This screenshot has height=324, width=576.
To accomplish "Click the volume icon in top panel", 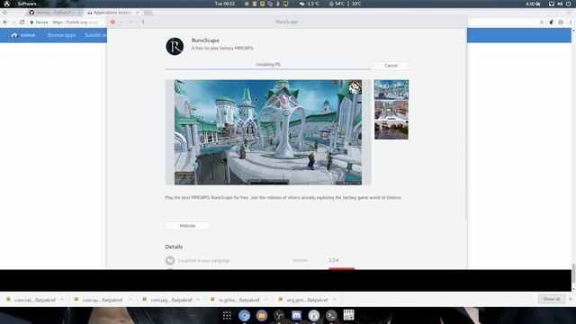I will (560, 4).
